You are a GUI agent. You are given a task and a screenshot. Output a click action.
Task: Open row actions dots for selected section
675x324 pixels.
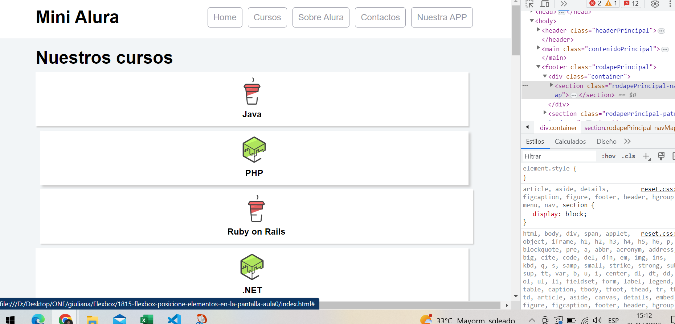525,86
